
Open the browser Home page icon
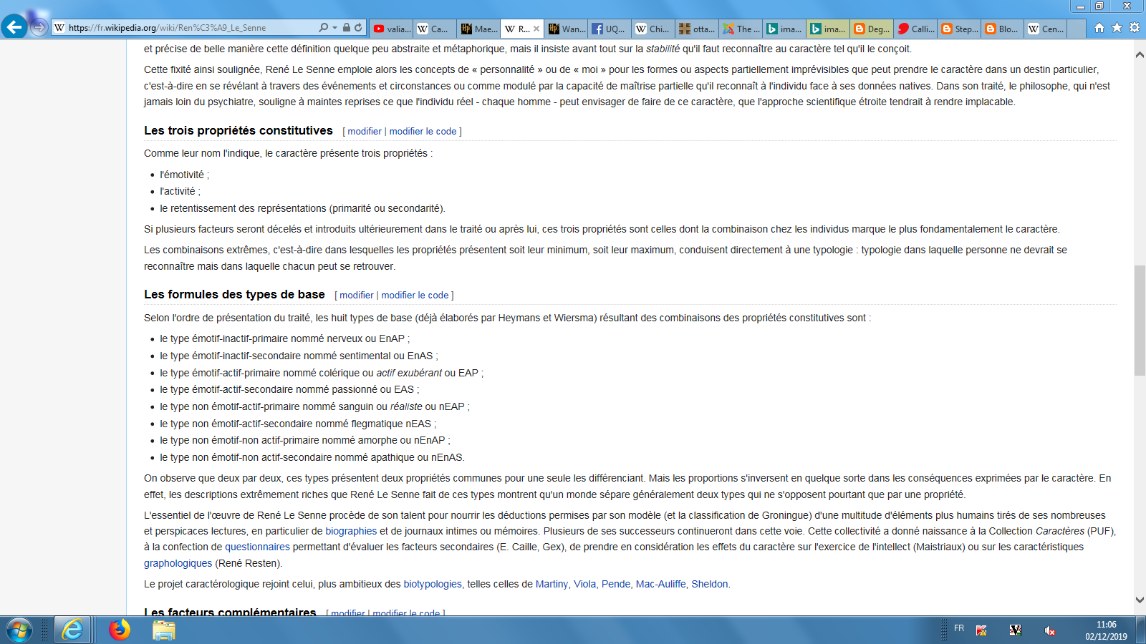1099,28
